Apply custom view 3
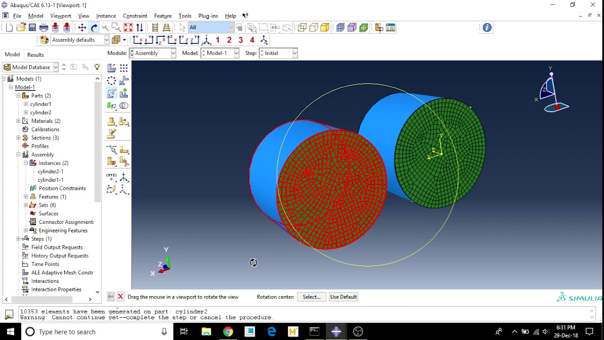The image size is (604, 340). tap(241, 40)
